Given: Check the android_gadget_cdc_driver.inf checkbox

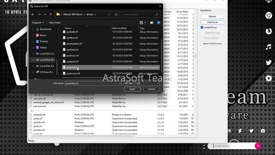Looking at the screenshot, I should 31,102.
